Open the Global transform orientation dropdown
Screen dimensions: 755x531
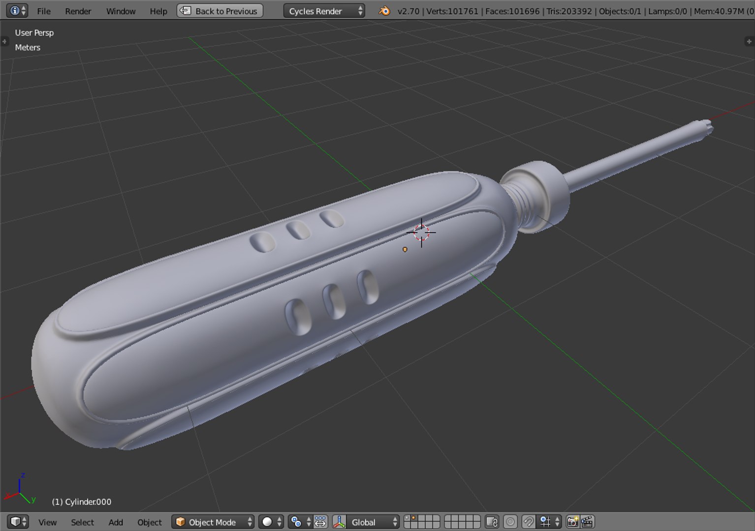(373, 522)
